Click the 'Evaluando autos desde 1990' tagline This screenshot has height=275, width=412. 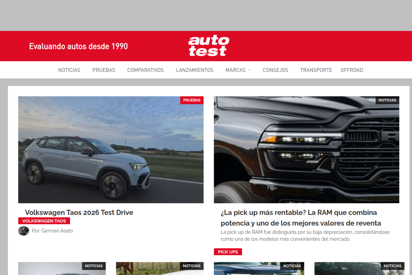click(x=79, y=46)
